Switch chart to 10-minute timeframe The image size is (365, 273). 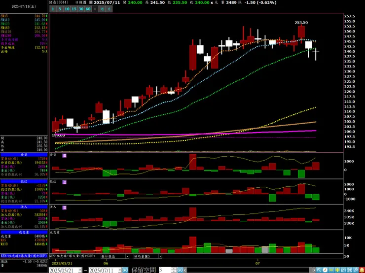click(67, 9)
